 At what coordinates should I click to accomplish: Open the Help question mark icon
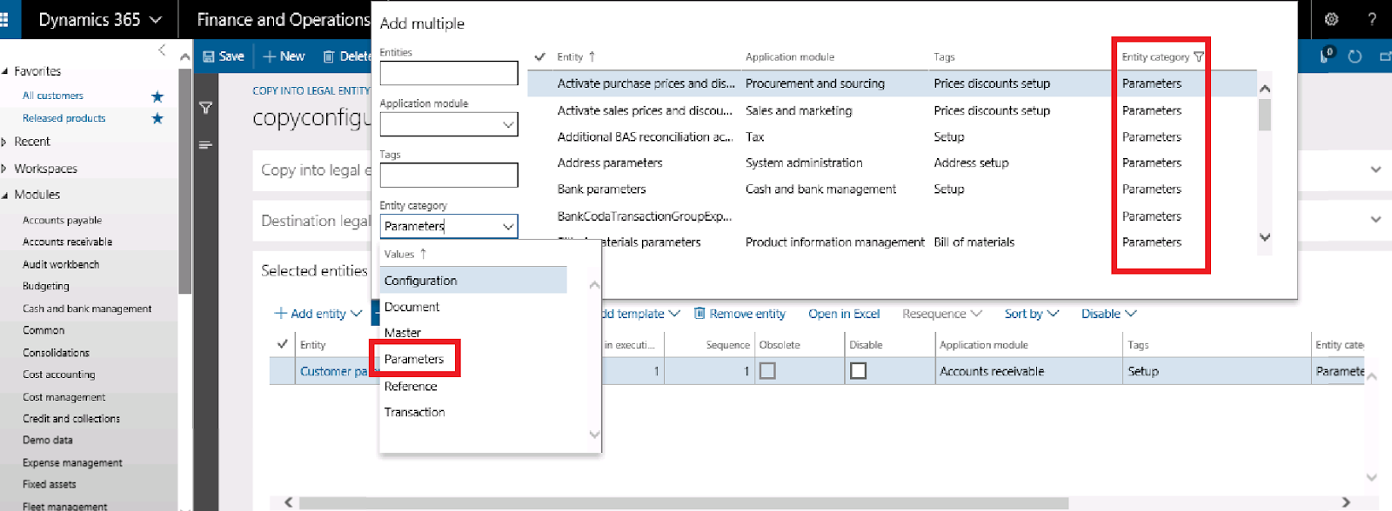click(x=1372, y=19)
